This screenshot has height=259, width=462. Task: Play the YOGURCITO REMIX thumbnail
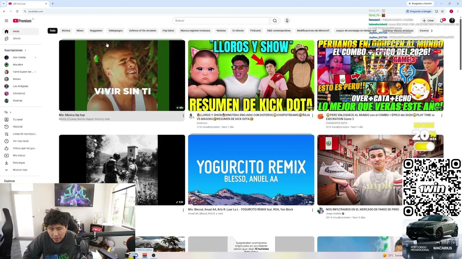click(251, 170)
